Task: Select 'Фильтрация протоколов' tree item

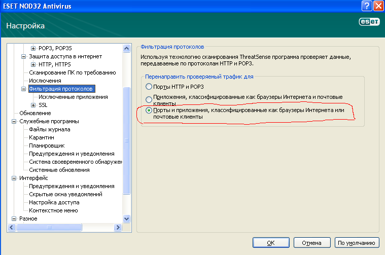Action: (61, 89)
